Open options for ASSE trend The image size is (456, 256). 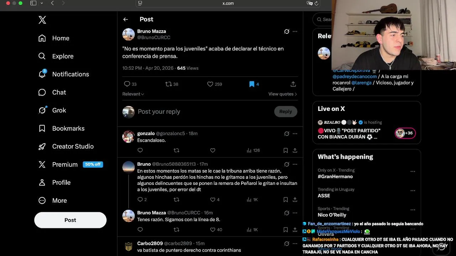[x=413, y=191]
